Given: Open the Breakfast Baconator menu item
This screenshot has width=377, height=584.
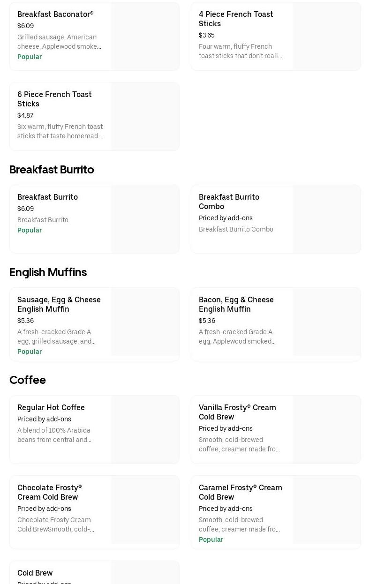Looking at the screenshot, I should [x=55, y=15].
